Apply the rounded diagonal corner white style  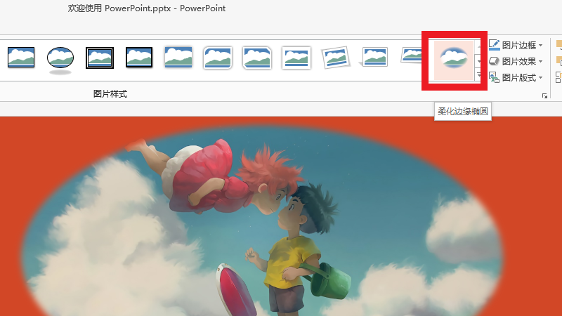click(218, 58)
